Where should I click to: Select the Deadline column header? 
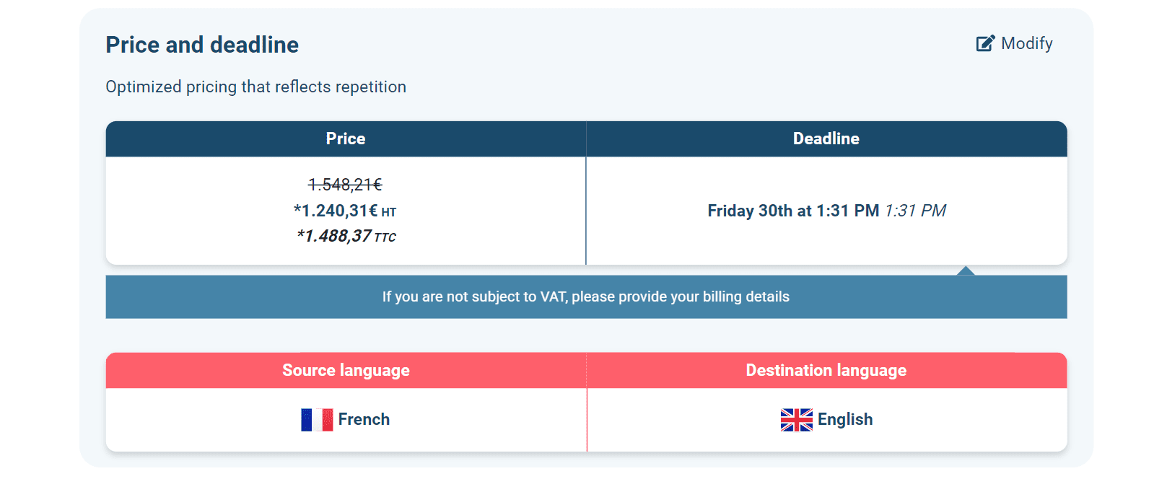[826, 139]
